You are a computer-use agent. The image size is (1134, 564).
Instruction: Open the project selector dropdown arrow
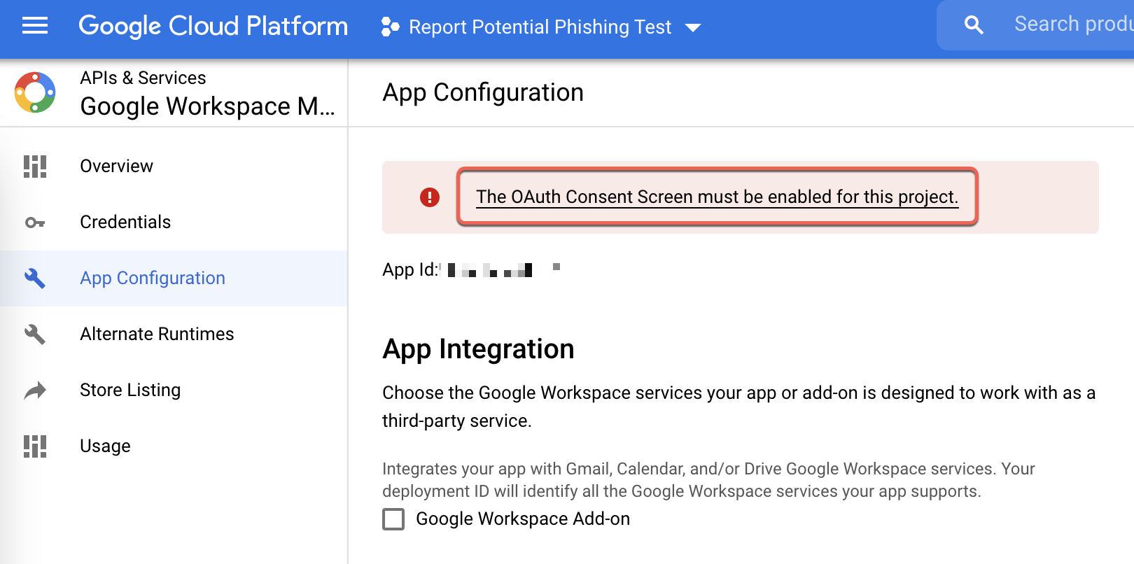click(693, 28)
